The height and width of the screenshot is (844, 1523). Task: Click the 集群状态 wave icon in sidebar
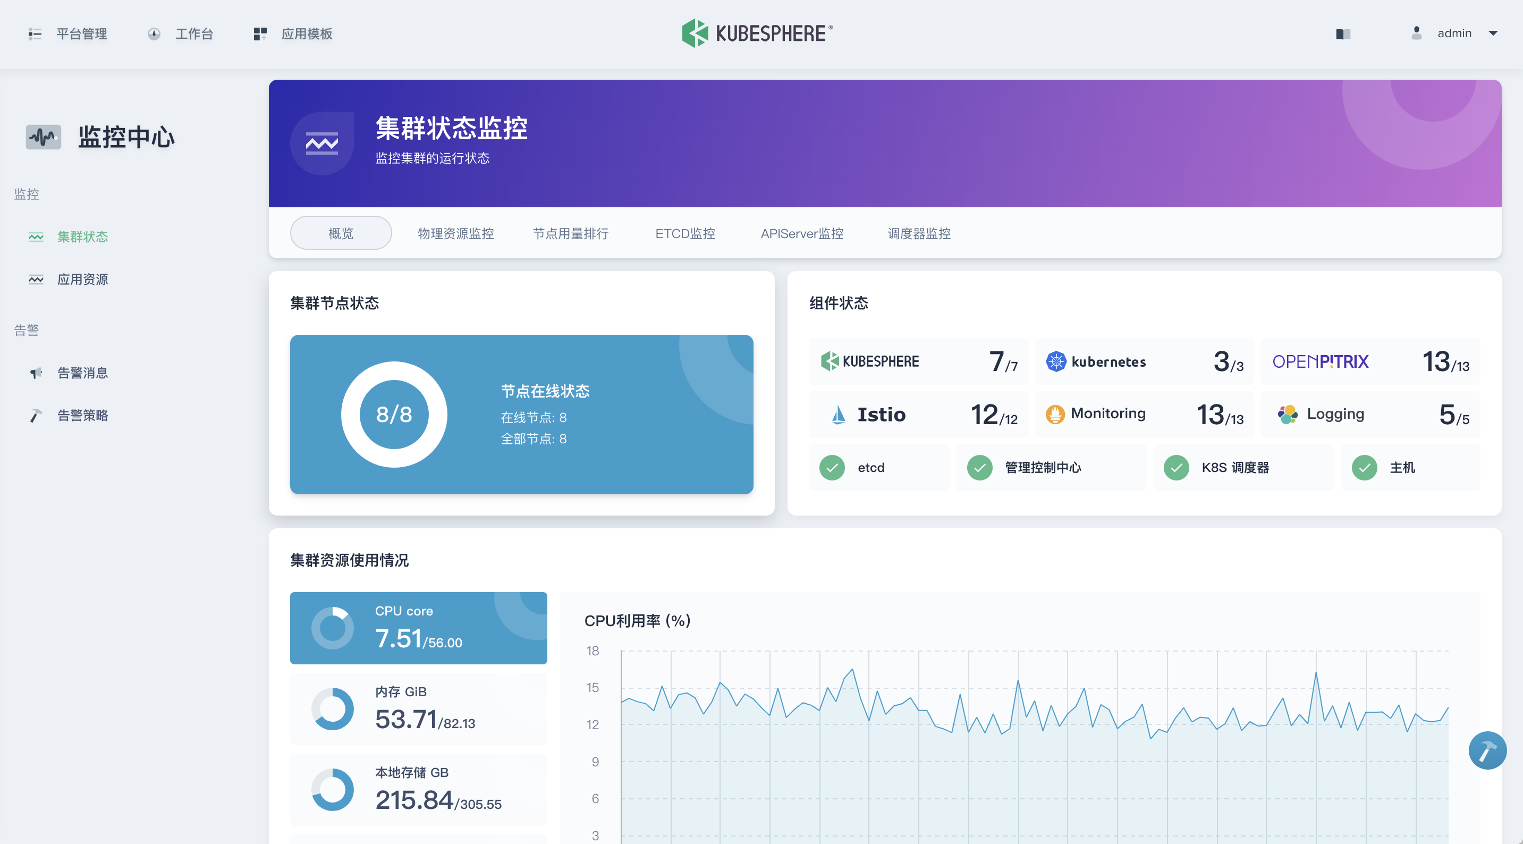pos(36,237)
